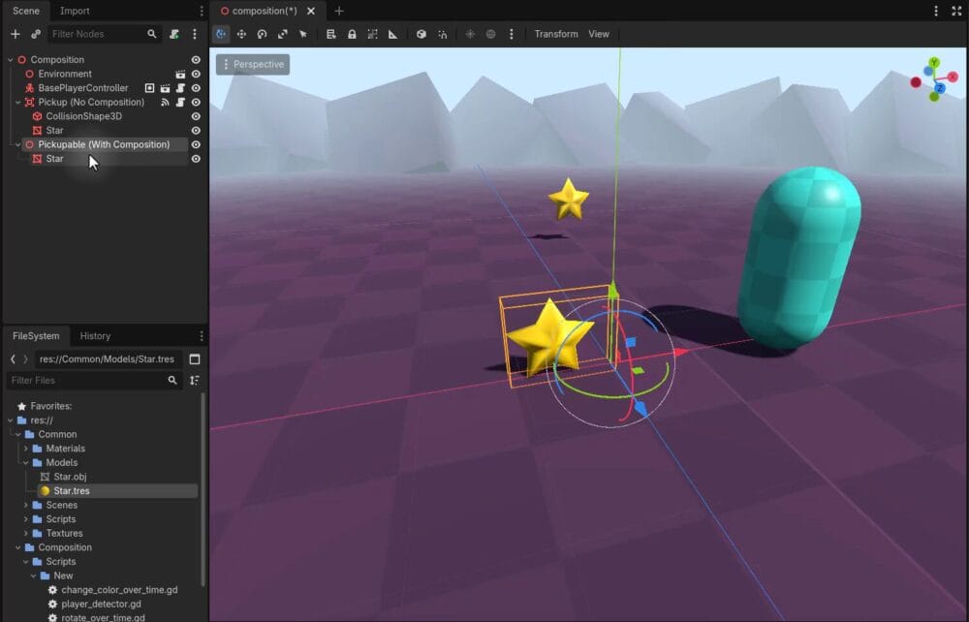Click BasePlayerController editable children icon

point(149,88)
